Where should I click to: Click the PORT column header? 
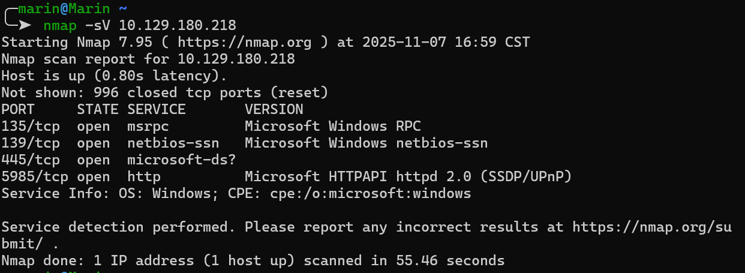[18, 110]
